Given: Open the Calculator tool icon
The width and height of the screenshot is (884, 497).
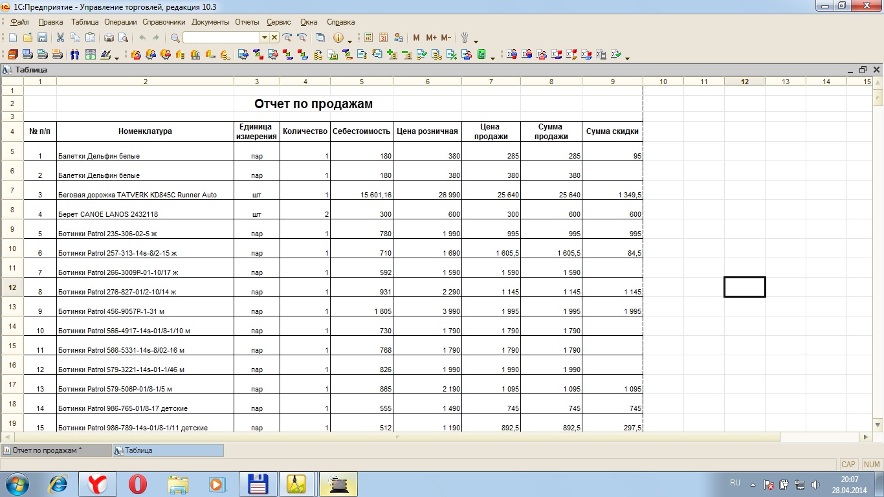Looking at the screenshot, I should tap(369, 38).
